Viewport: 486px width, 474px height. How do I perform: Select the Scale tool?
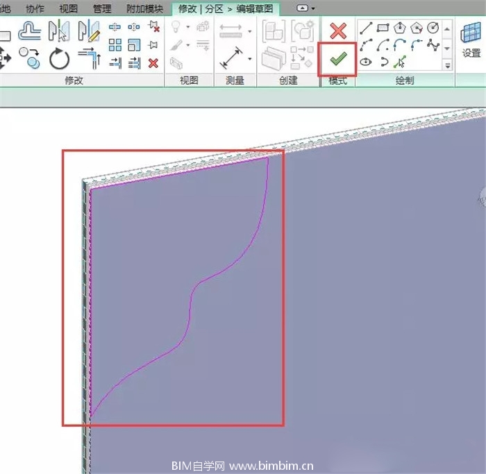(134, 45)
